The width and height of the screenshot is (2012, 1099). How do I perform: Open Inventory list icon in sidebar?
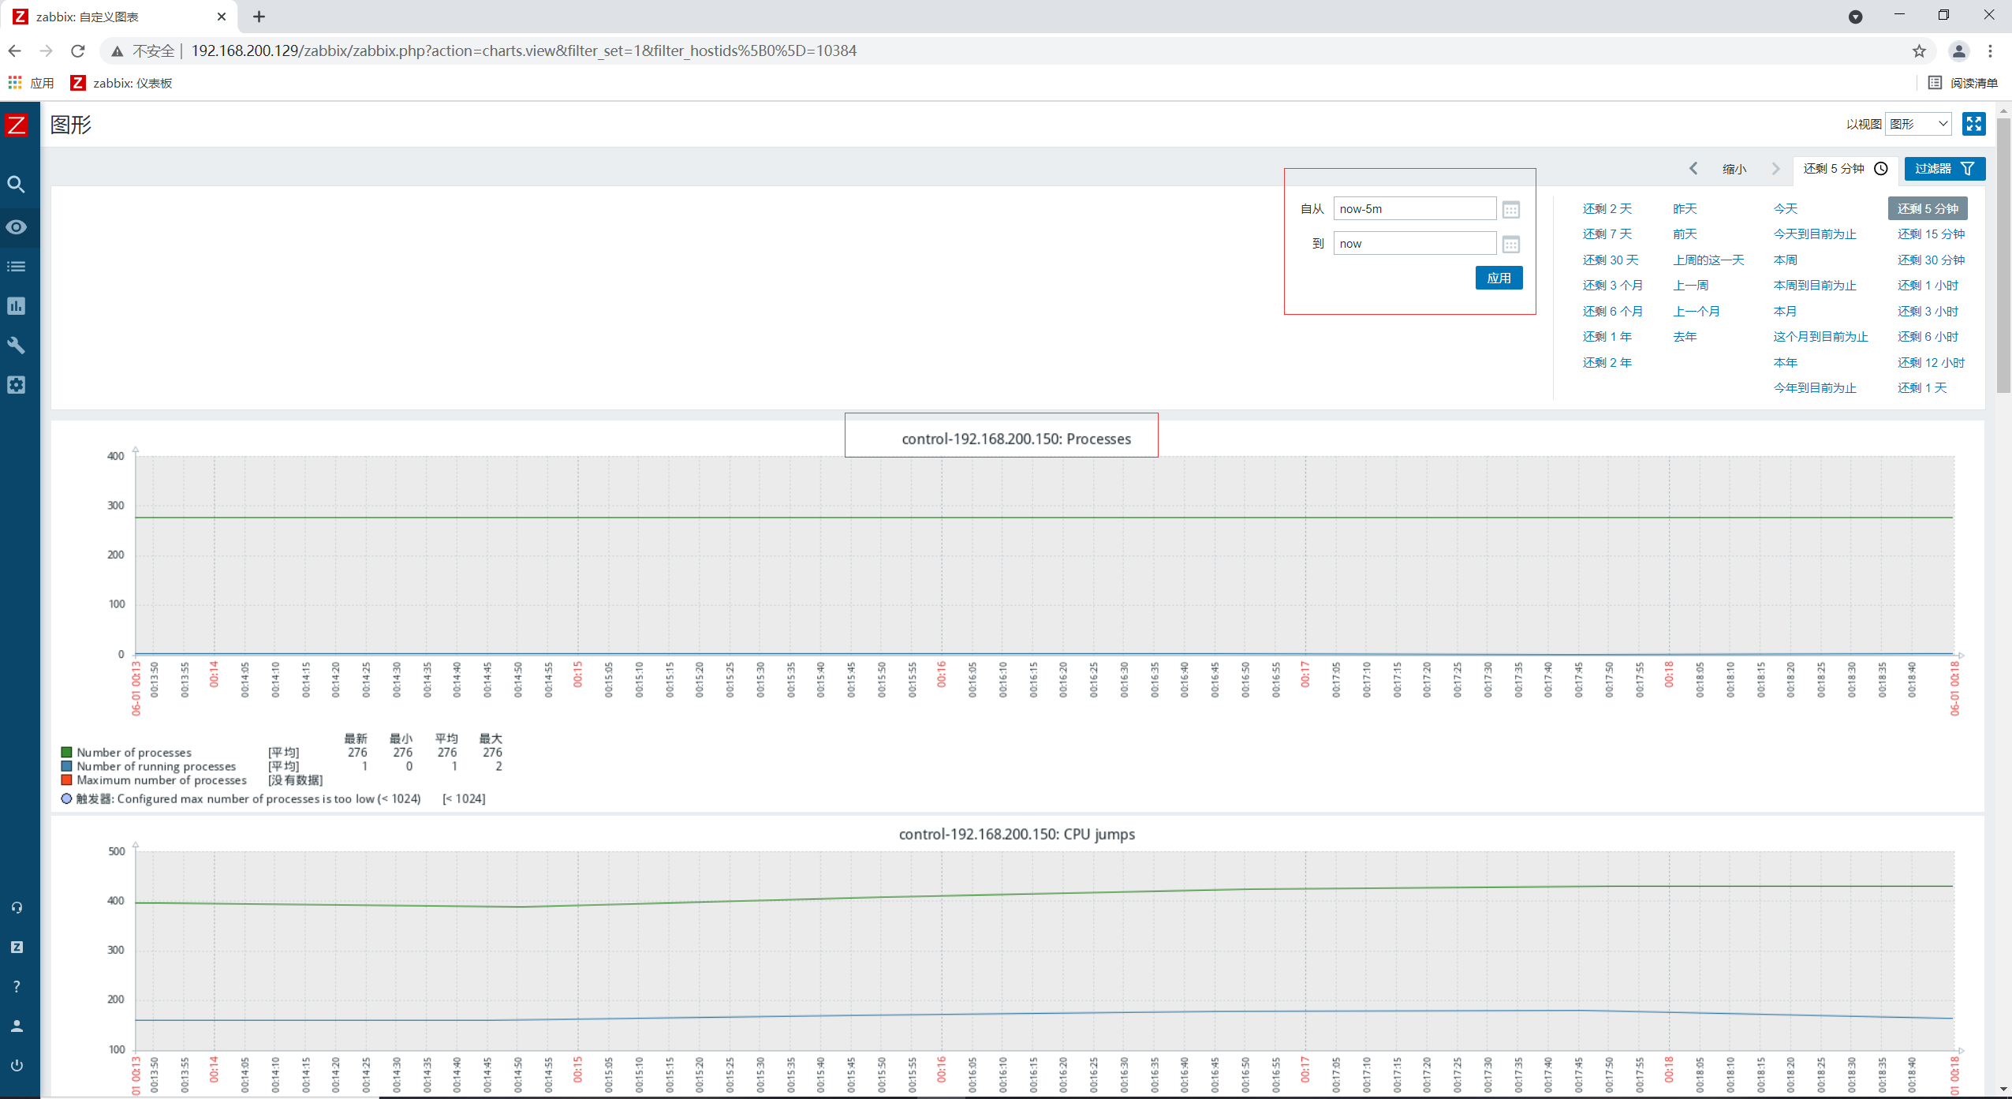click(x=16, y=267)
